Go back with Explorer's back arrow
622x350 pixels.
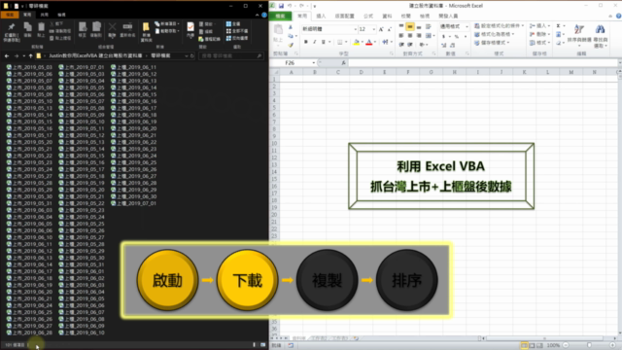click(x=7, y=56)
